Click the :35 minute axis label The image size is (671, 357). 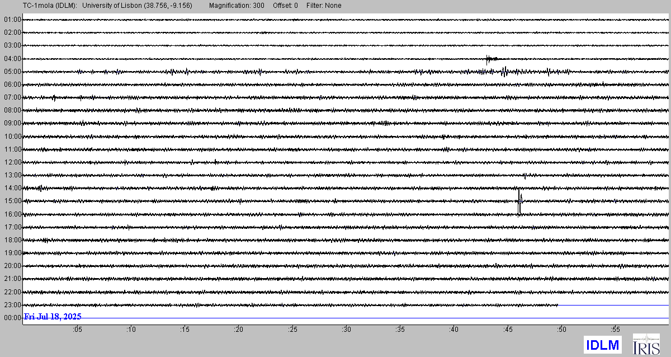[400, 330]
